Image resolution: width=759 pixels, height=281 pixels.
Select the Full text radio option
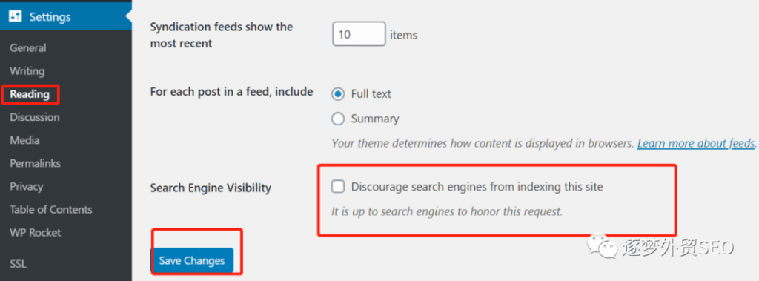pyautogui.click(x=338, y=94)
